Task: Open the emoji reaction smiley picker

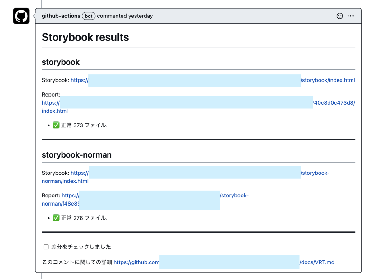Action: tap(340, 16)
